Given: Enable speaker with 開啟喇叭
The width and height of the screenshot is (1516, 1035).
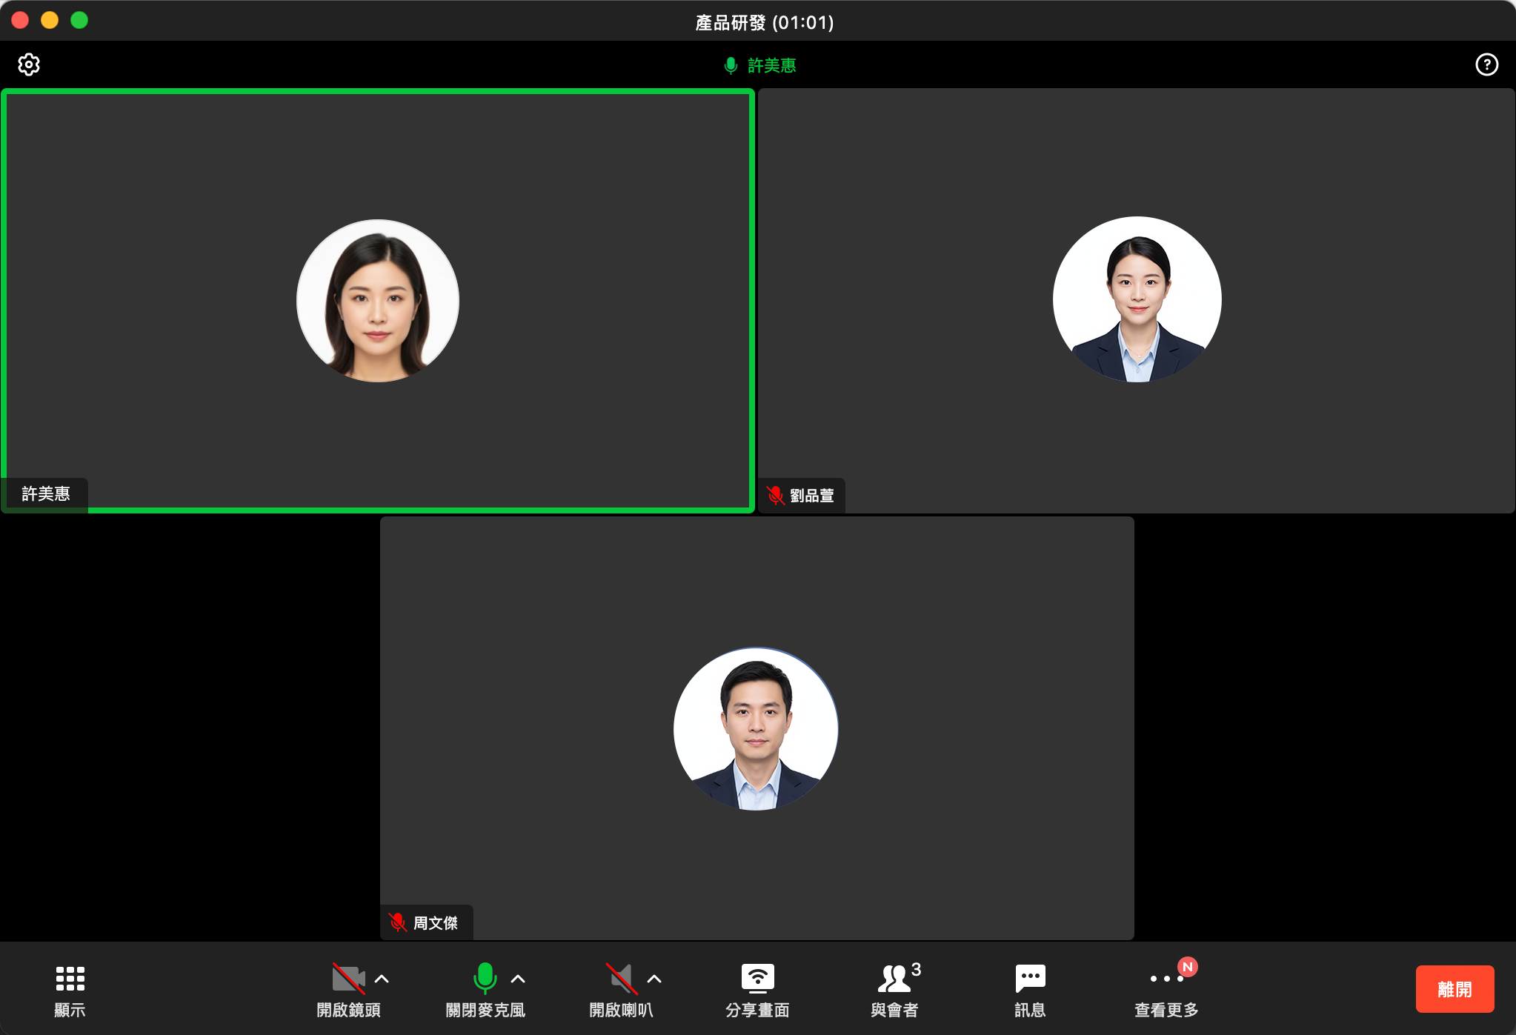Looking at the screenshot, I should 621,979.
